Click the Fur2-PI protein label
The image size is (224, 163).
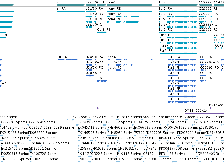[x=173, y=68]
